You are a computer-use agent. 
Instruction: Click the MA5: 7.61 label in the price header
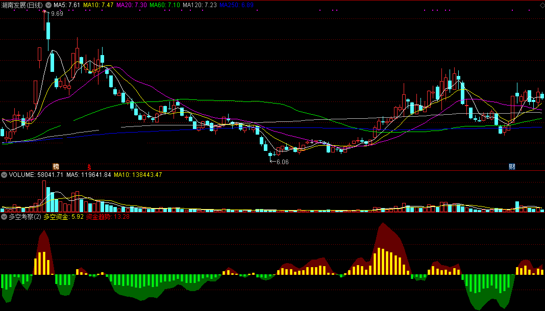(x=67, y=5)
